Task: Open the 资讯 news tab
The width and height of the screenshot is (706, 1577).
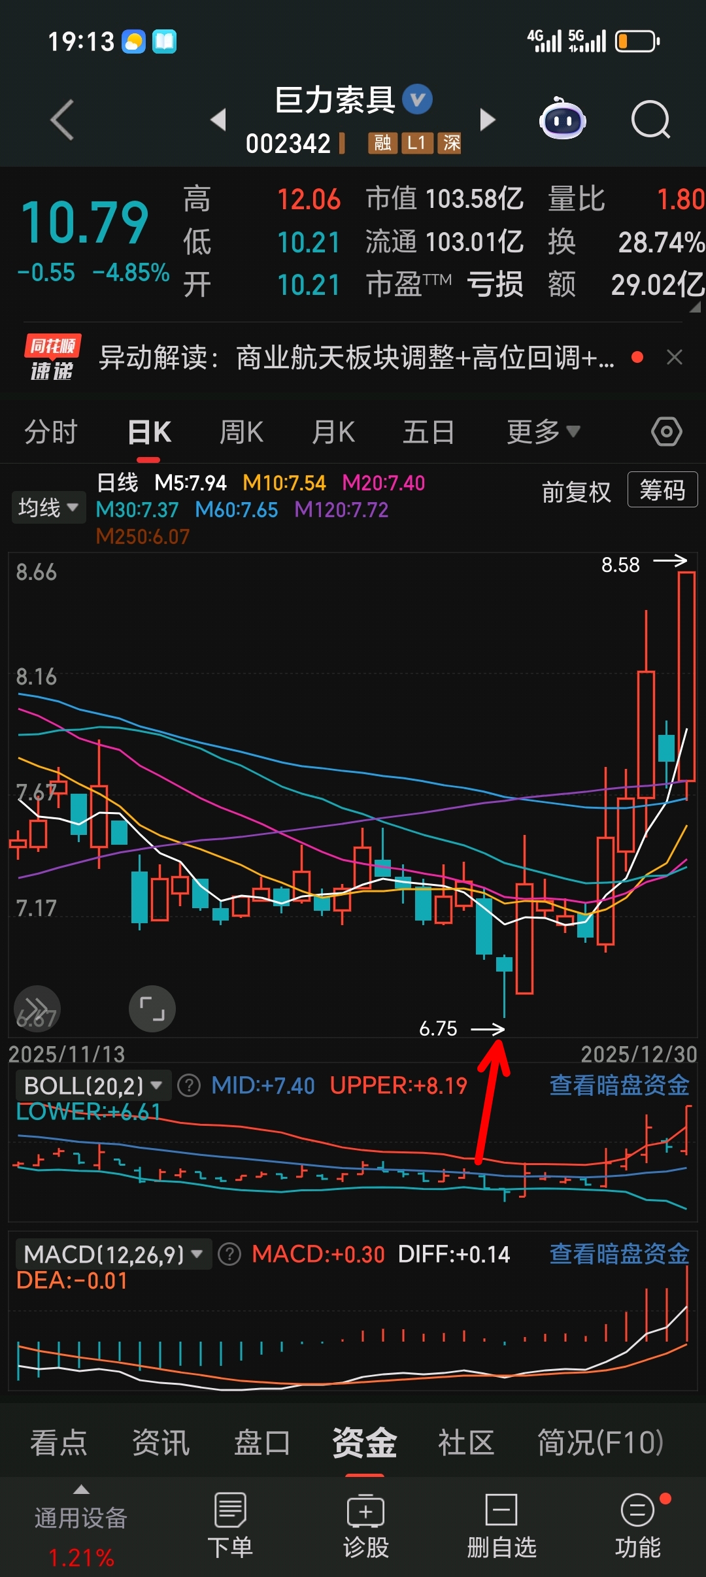Action: tap(161, 1442)
